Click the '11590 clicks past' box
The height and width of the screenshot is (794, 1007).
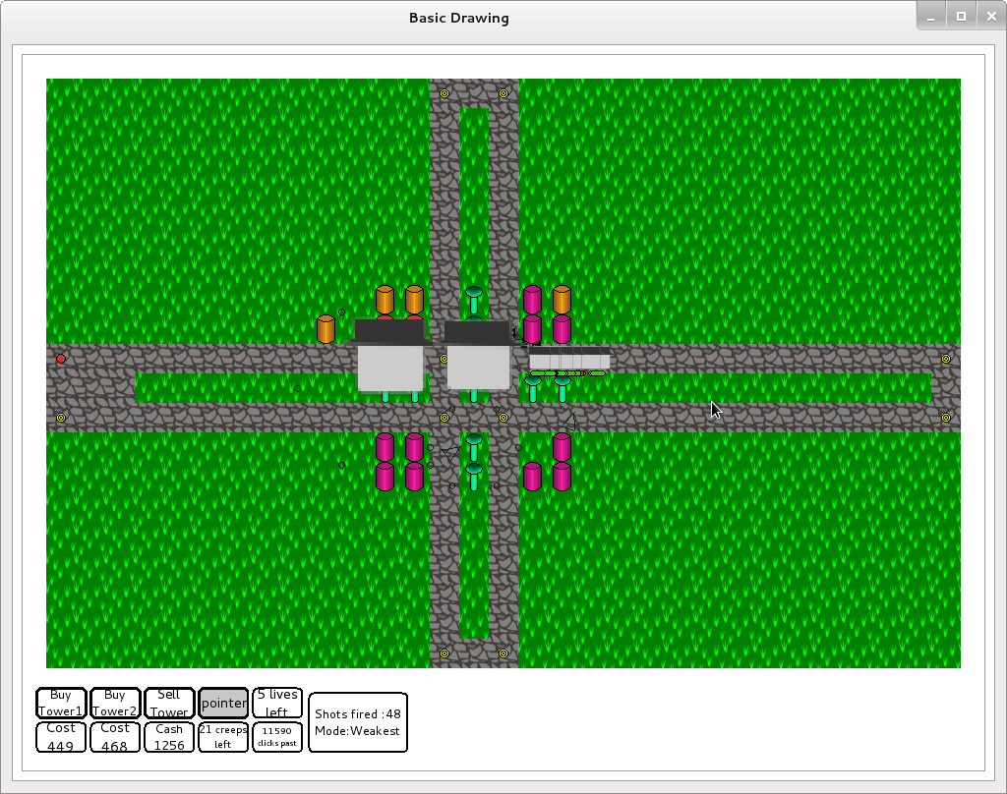277,737
